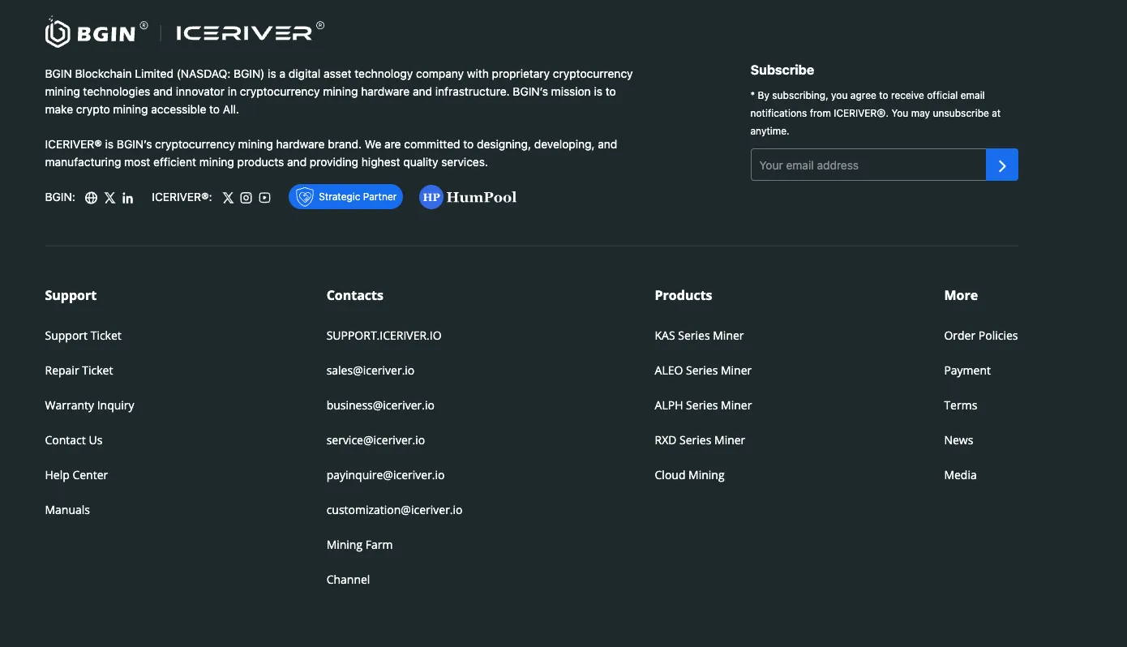Click the 'Products' column heading
1127x647 pixels.
coord(683,296)
